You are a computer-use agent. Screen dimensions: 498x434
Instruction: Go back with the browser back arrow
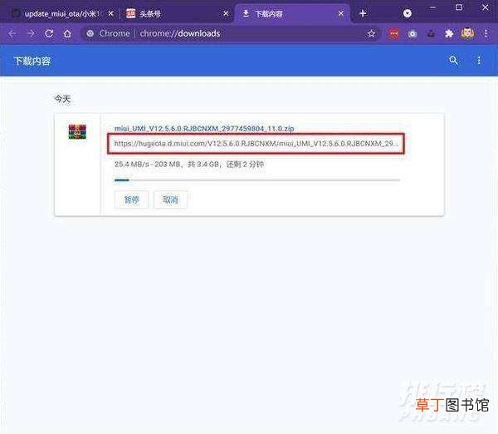pyautogui.click(x=12, y=33)
